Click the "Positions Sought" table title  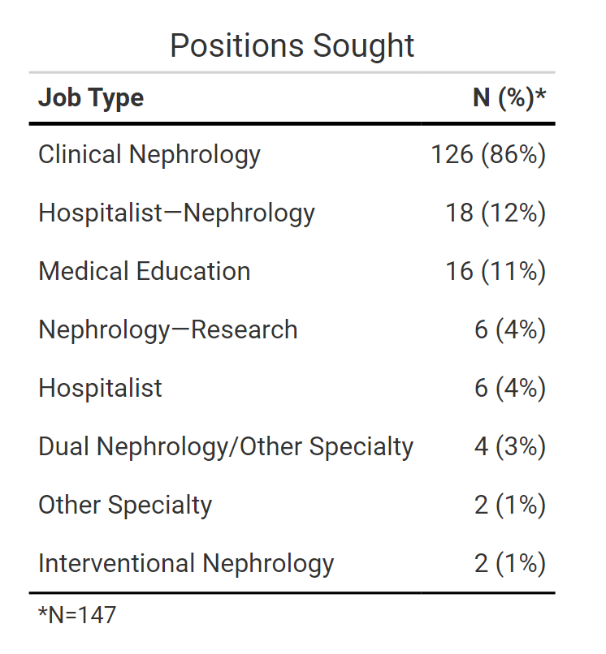292,45
